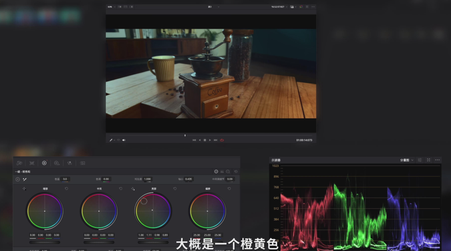451x251 pixels.
Task: Open the Motion Effects palette
Action: (82, 163)
